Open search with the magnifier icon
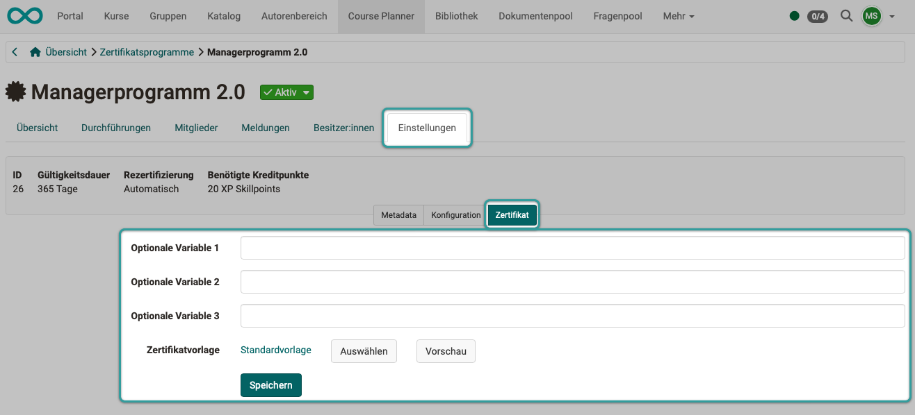915x415 pixels. click(x=846, y=15)
